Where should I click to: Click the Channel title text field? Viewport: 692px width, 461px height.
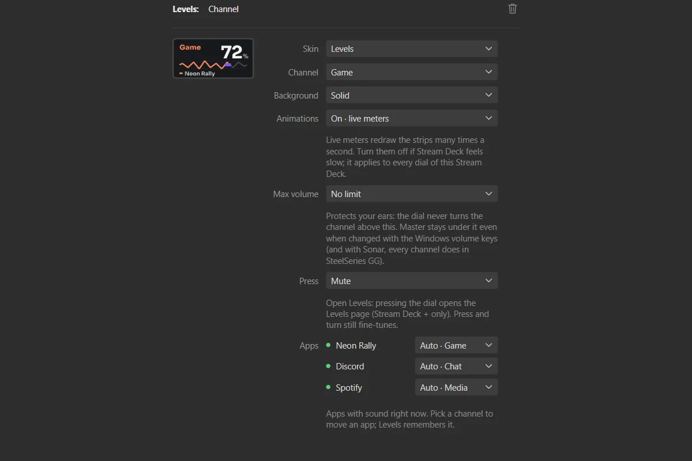224,9
